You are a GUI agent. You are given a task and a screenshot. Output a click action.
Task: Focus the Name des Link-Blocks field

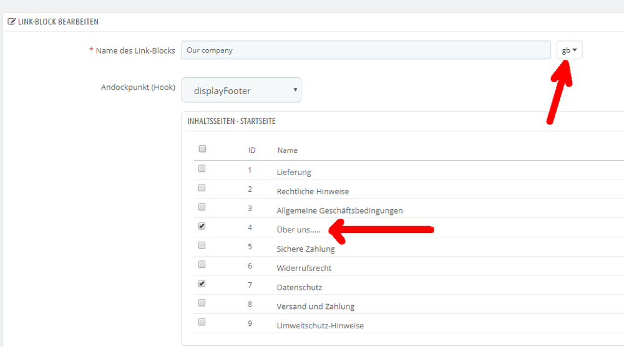coord(366,50)
